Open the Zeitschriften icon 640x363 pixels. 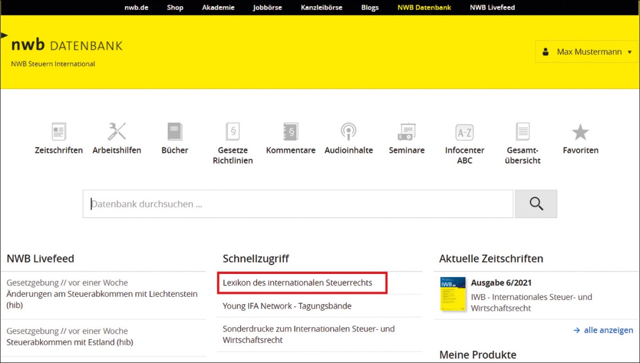59,131
